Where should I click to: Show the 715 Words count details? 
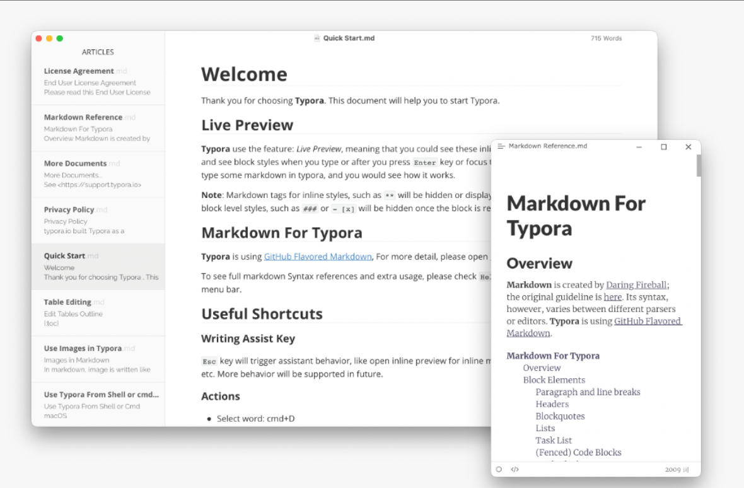[x=606, y=38]
